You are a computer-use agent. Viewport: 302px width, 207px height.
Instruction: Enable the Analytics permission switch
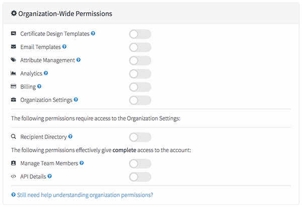tap(140, 74)
